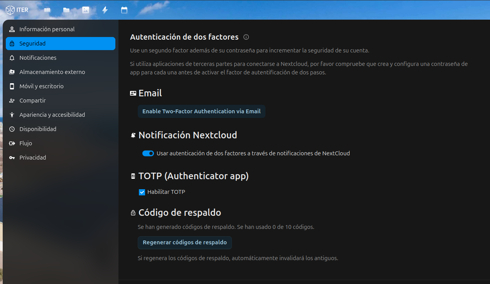490x284 pixels.
Task: Open Apariencia y accesibilidad settings
Action: [52, 115]
